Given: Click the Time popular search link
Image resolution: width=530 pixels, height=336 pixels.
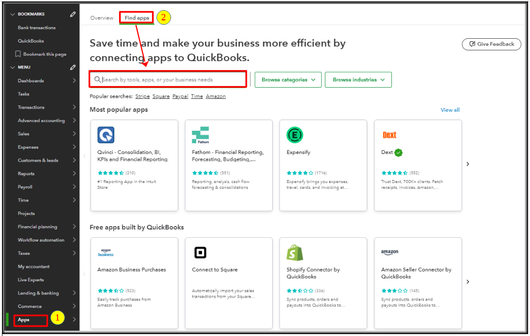Looking at the screenshot, I should pos(197,96).
